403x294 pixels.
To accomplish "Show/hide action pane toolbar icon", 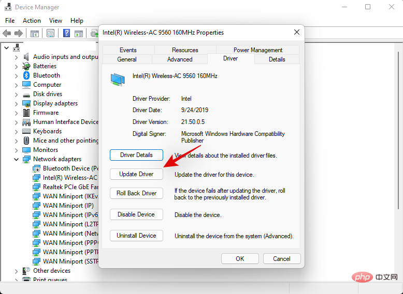I will pyautogui.click(x=79, y=33).
